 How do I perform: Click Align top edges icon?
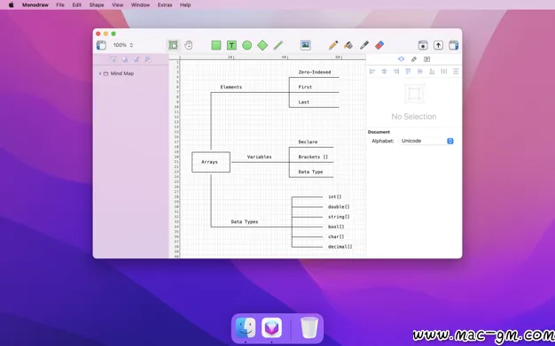pos(408,72)
